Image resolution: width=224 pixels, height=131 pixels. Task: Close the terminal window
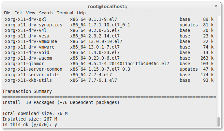216,6
